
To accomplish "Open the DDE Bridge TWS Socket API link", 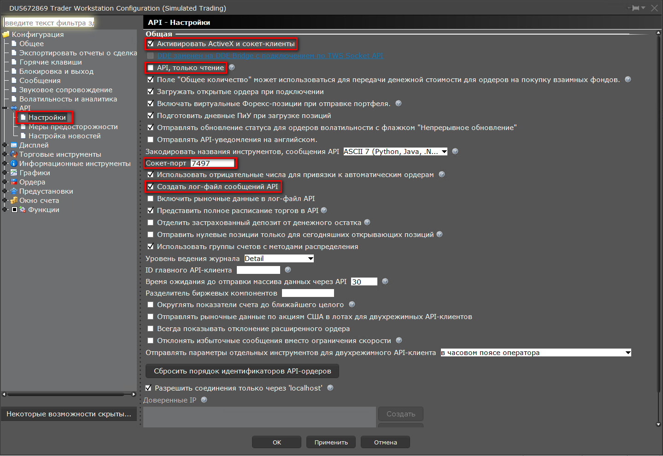I will click(x=270, y=56).
